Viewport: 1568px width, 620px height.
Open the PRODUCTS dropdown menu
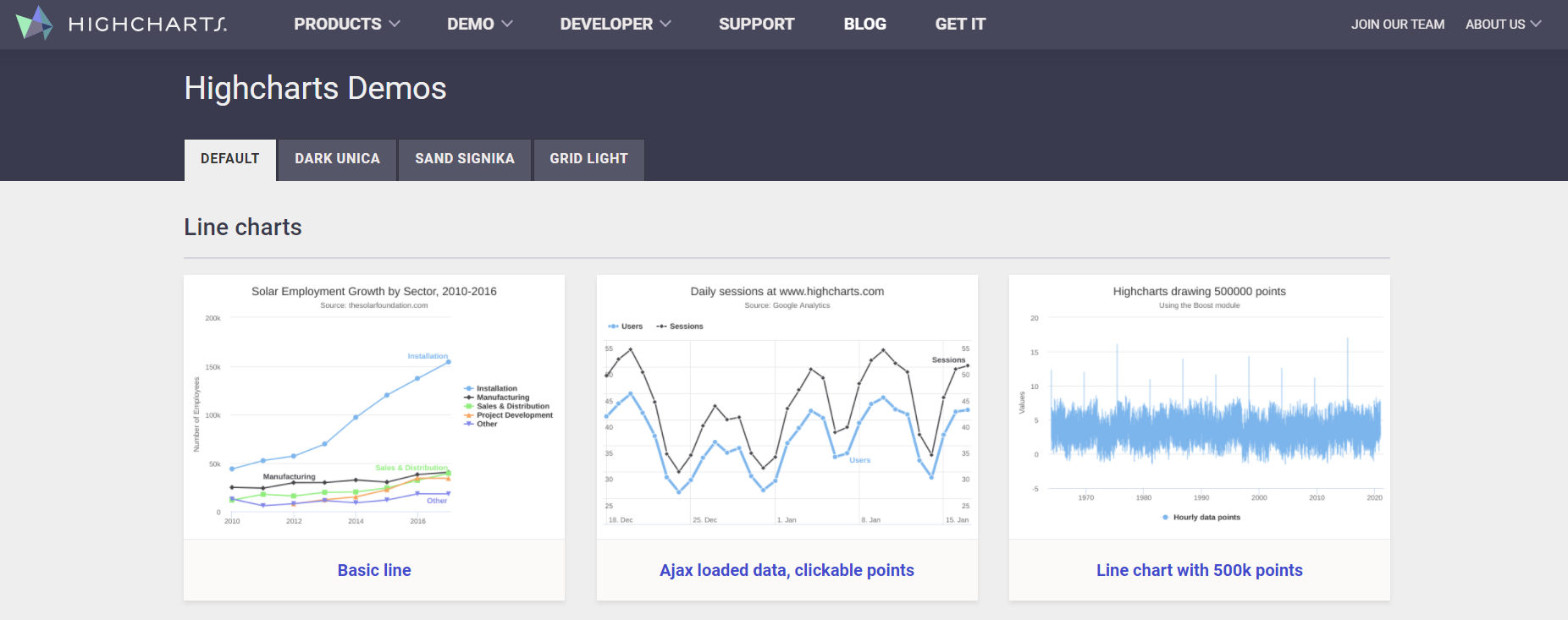click(x=347, y=24)
